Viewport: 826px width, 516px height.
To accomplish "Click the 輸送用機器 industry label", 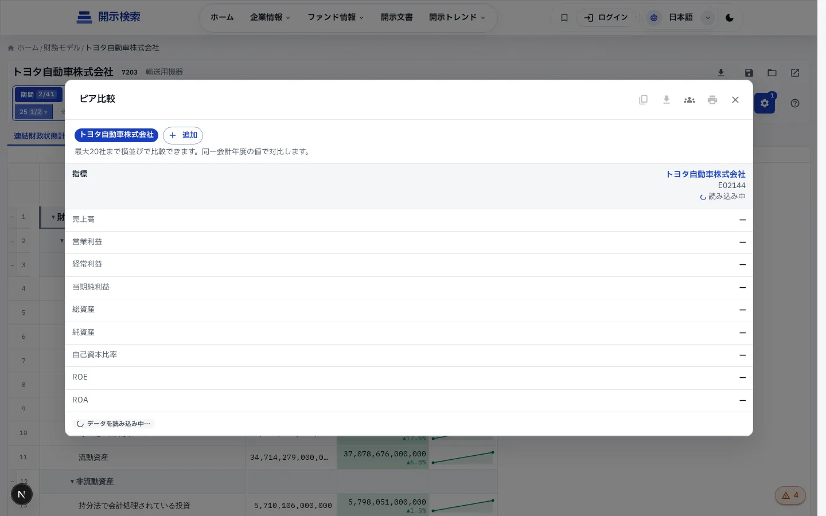I will click(164, 72).
